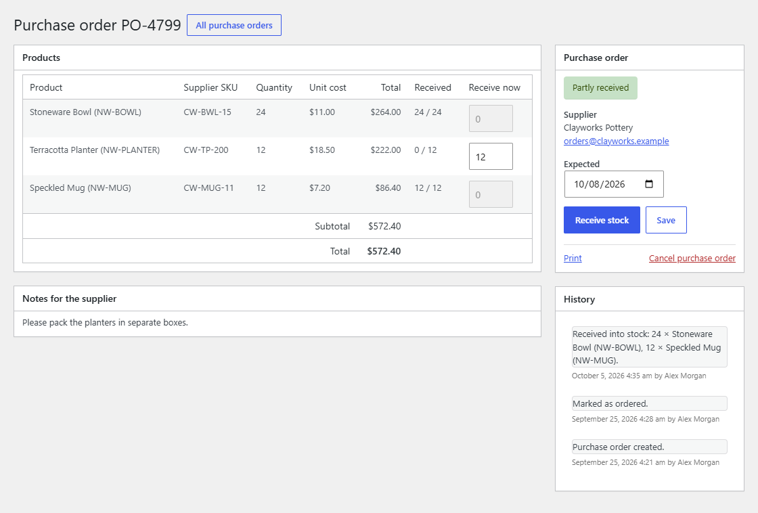
Task: Click the 24 / 24 received value
Action: 428,112
